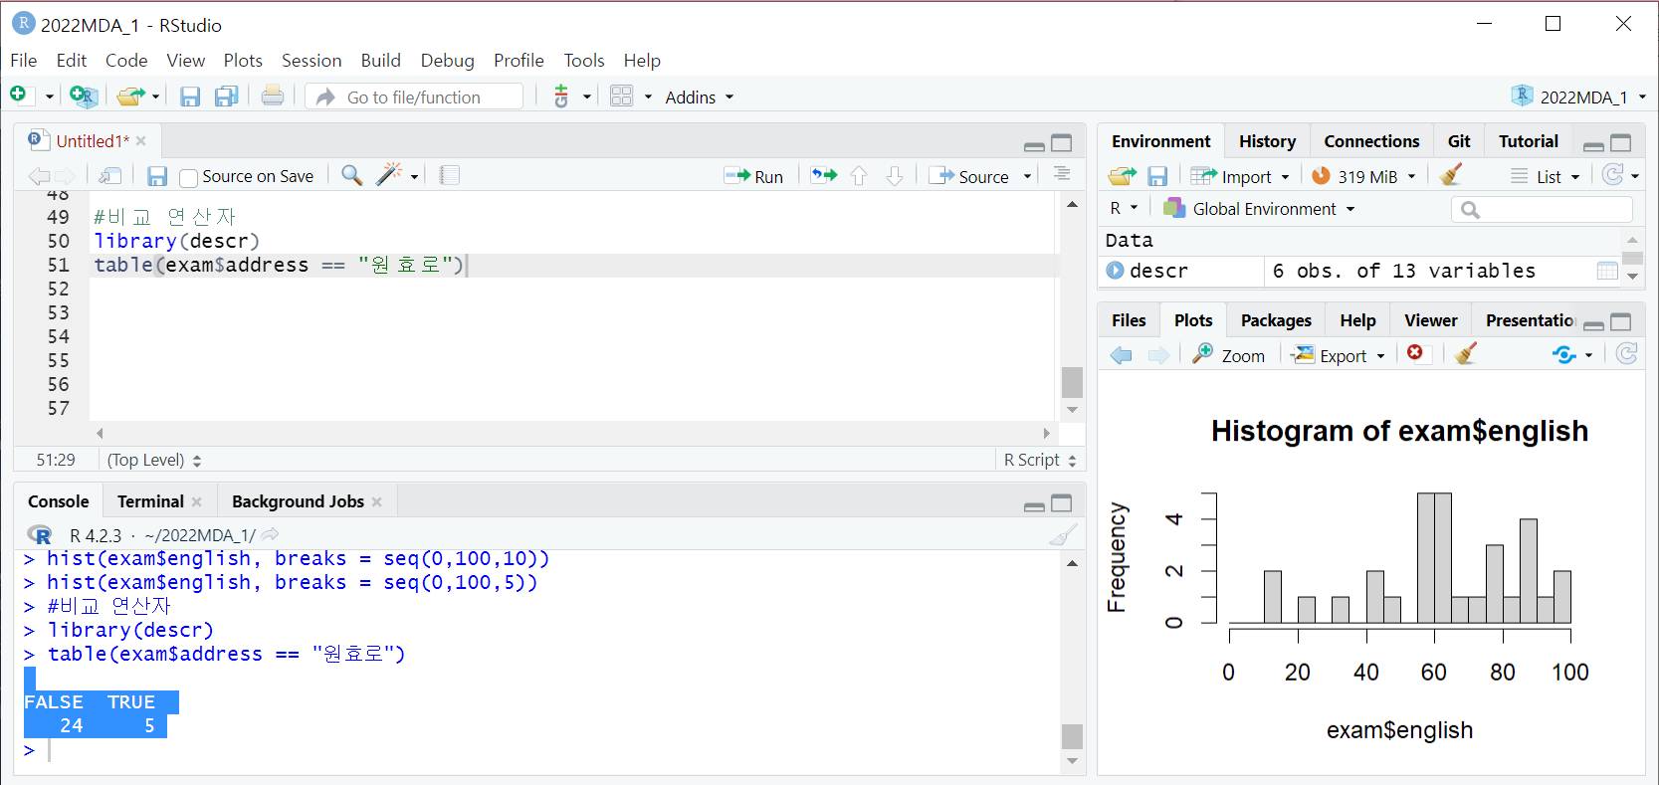Open 2022MDA_1 project dropdown

tap(1581, 97)
